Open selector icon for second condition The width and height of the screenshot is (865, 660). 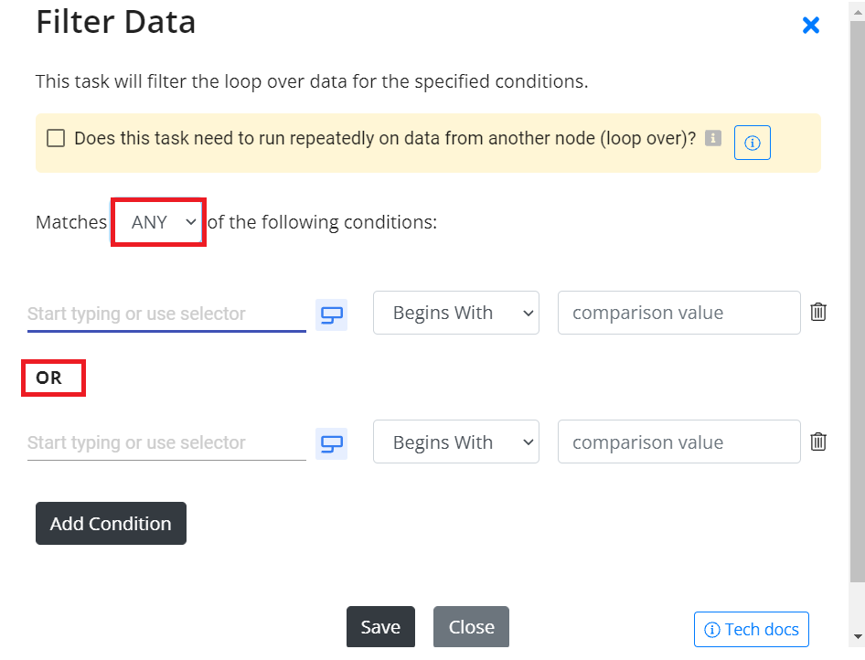click(332, 443)
